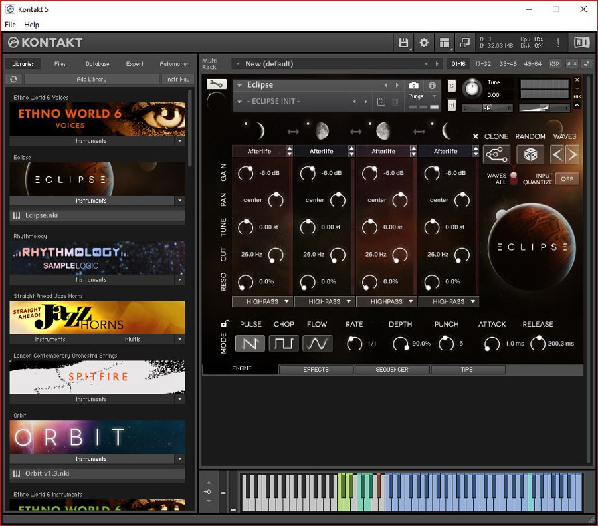Click the next Waves right arrow

click(x=572, y=154)
